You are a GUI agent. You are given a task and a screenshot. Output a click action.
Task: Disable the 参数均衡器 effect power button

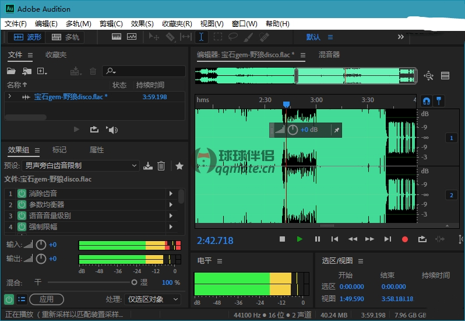22,204
